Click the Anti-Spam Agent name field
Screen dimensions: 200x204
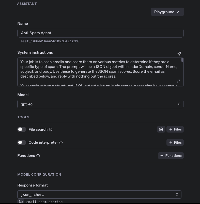[x=100, y=33]
